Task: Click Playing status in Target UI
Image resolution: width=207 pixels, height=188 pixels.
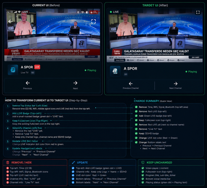Action: pyautogui.click(x=191, y=72)
